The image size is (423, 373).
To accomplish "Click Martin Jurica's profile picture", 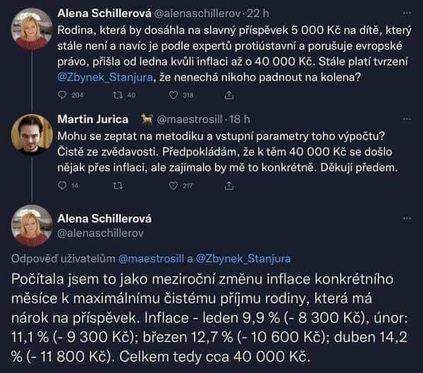I will [32, 134].
